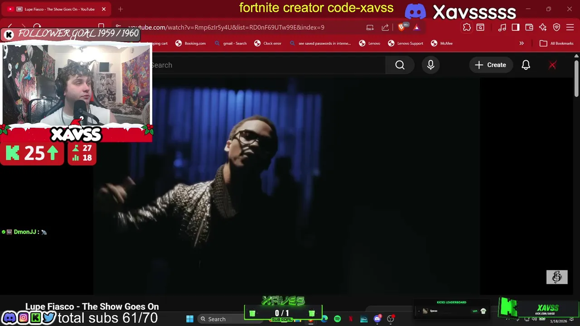Open the Lenovo bookmark
This screenshot has width=580, height=326.
369,43
